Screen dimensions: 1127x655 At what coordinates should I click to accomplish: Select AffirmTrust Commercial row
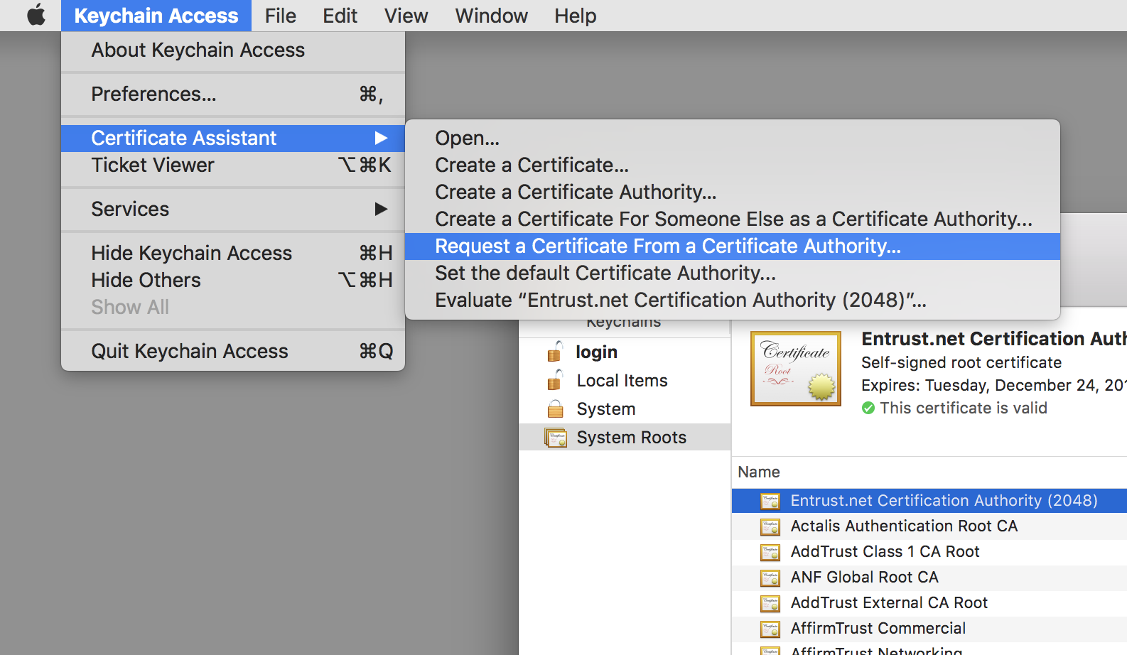(x=929, y=629)
